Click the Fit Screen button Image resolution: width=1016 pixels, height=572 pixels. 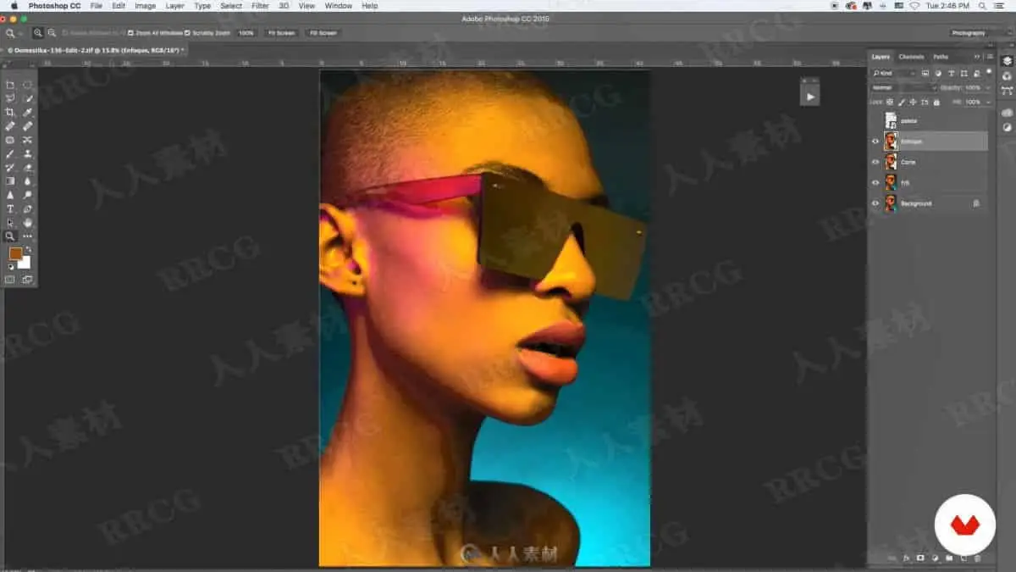pyautogui.click(x=281, y=32)
